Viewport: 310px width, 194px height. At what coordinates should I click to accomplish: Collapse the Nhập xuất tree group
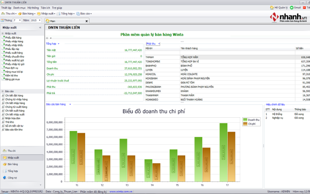(3, 33)
